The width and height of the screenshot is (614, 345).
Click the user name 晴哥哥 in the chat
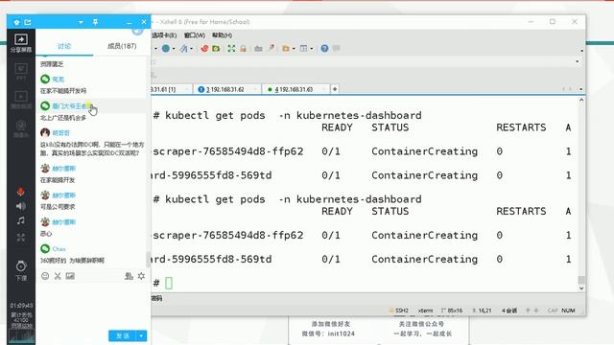pyautogui.click(x=60, y=133)
